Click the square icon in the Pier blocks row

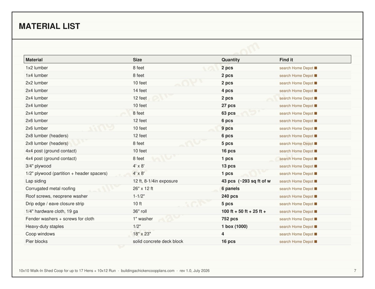click(x=316, y=242)
